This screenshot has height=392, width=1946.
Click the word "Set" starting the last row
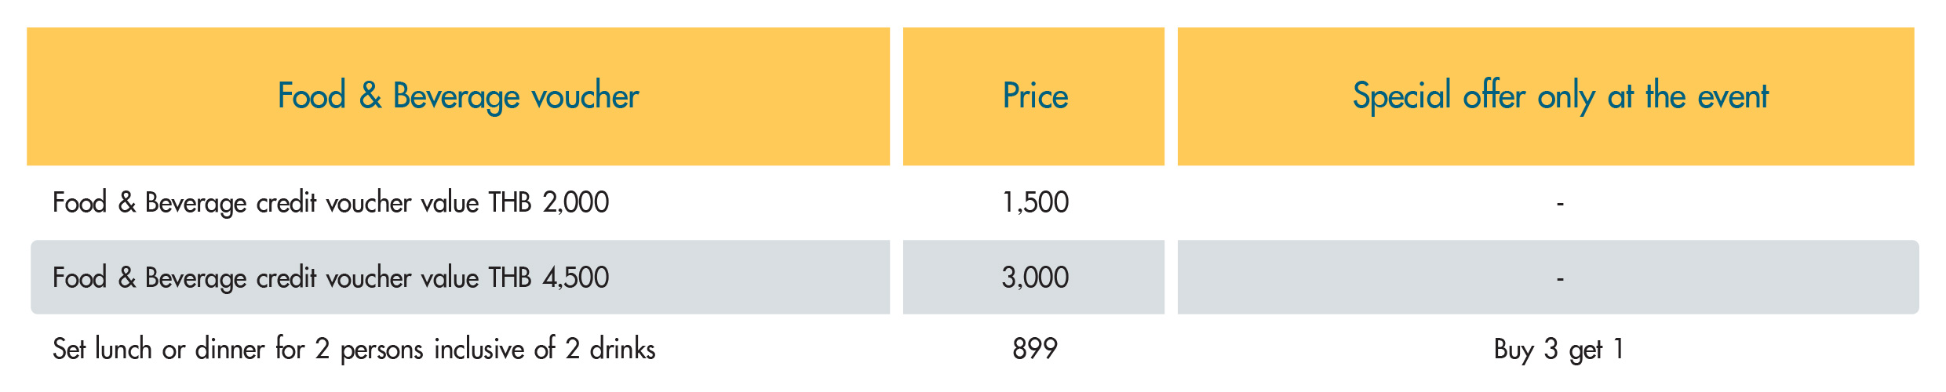(x=68, y=349)
